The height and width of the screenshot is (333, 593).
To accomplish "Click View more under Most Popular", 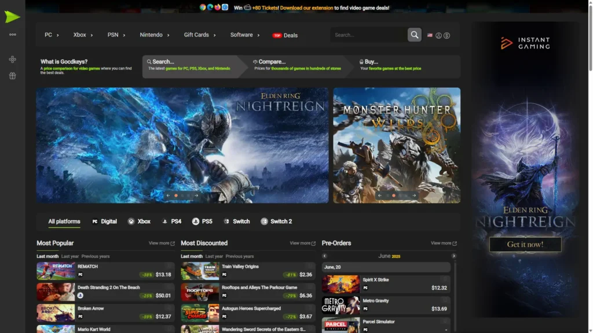I will pos(162,243).
